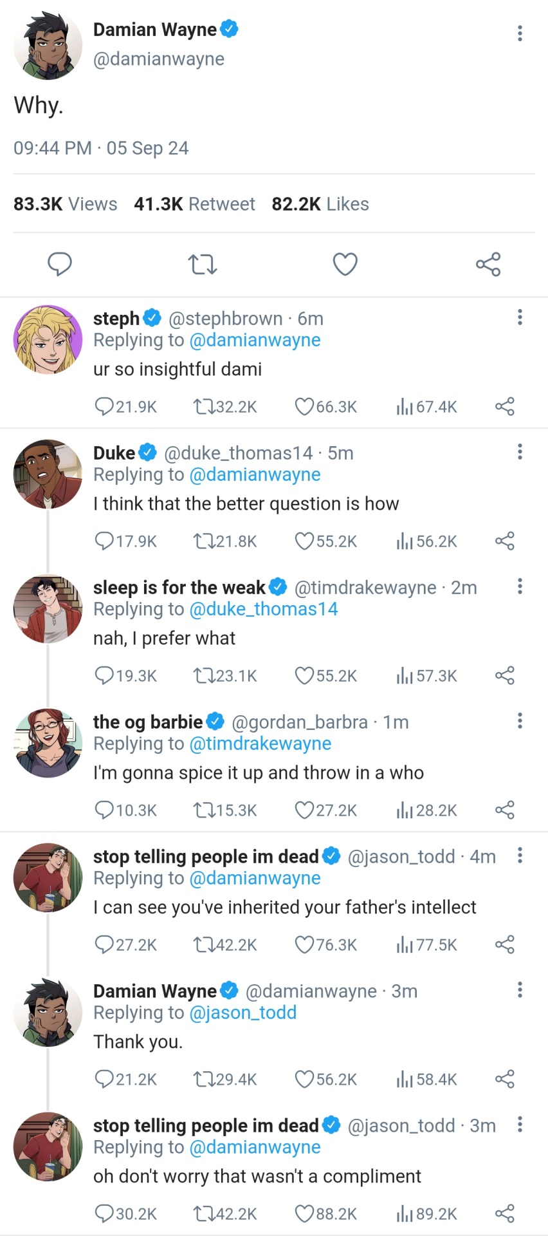Share the main "Why." tweet
This screenshot has height=1236, width=548.
(488, 264)
